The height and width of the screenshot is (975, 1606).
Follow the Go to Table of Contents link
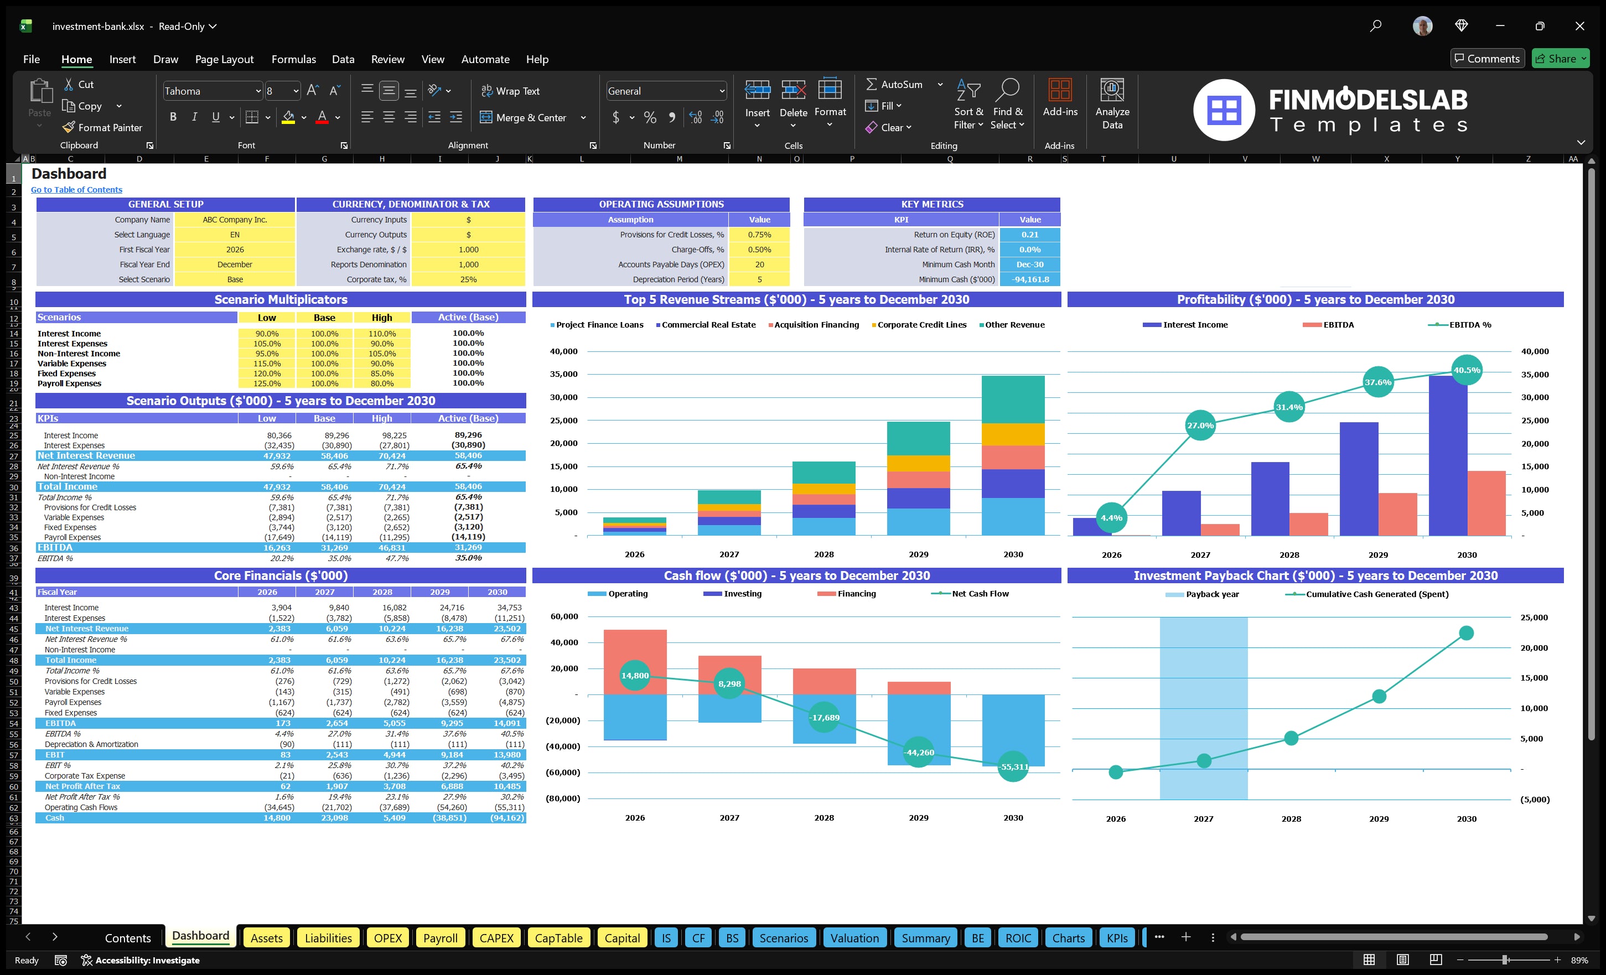(76, 189)
